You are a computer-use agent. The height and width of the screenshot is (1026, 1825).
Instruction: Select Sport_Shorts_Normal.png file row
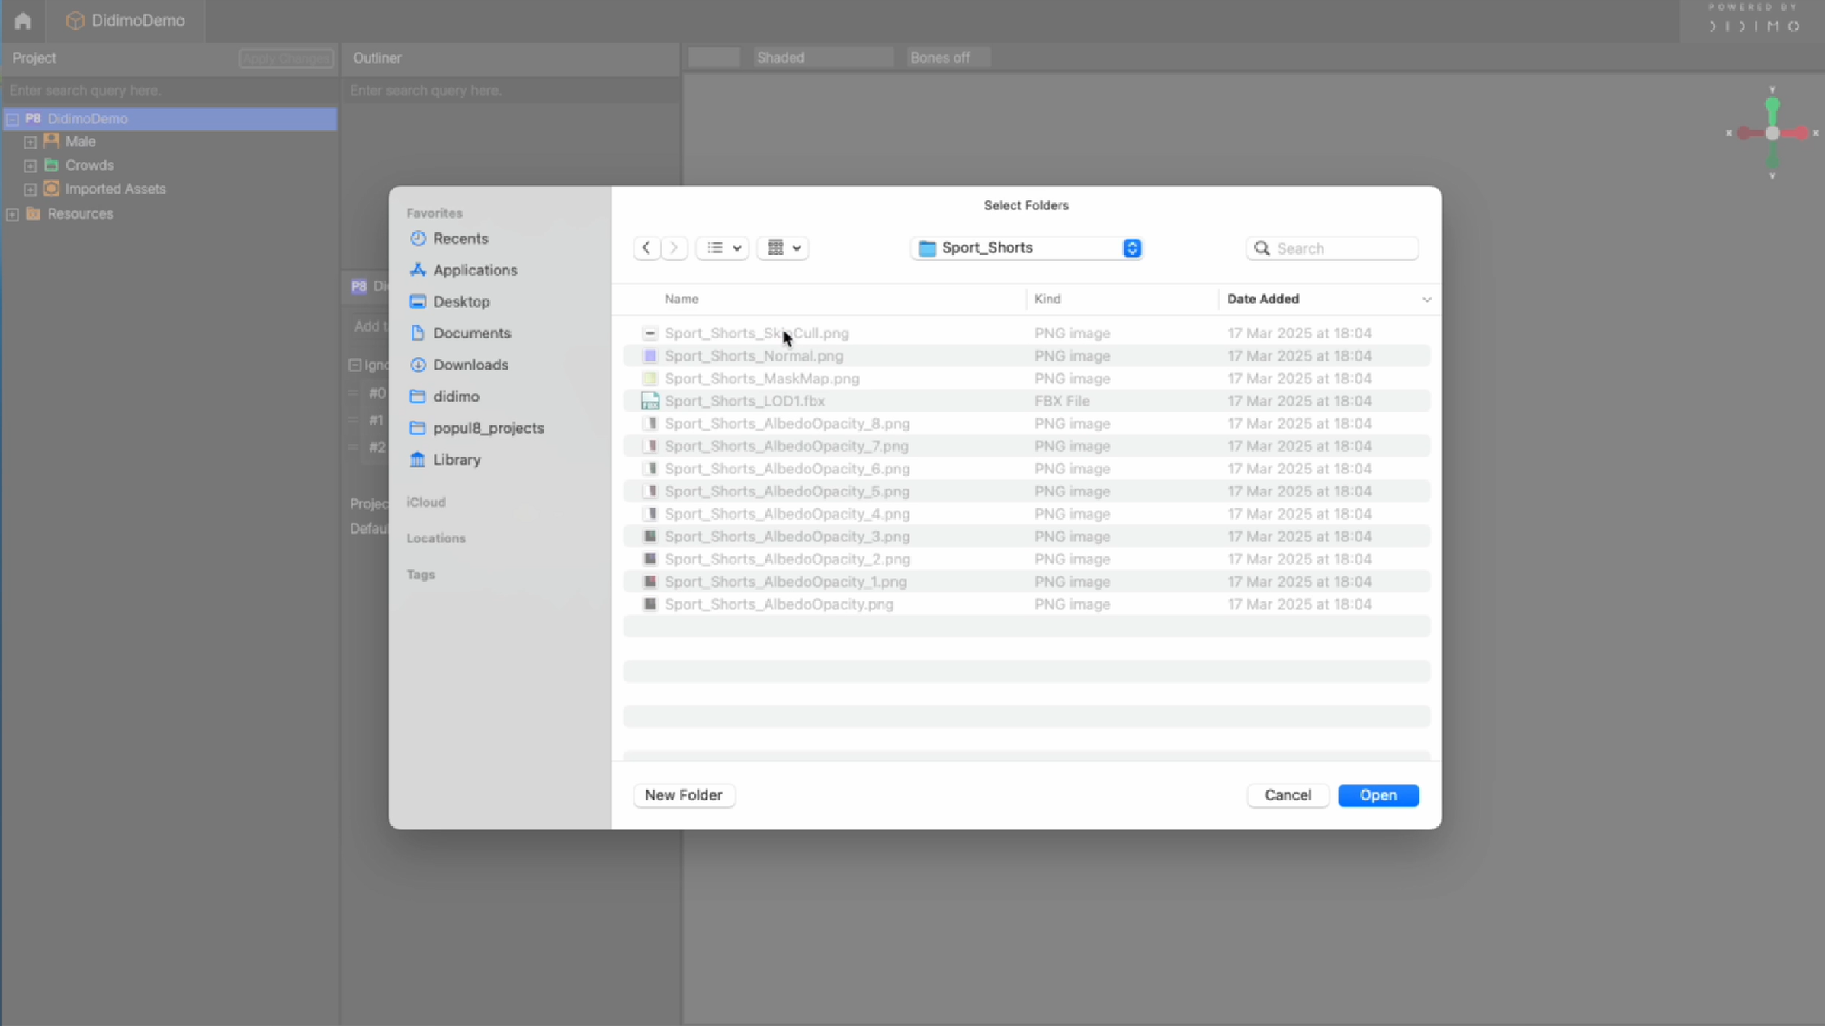click(x=1026, y=356)
